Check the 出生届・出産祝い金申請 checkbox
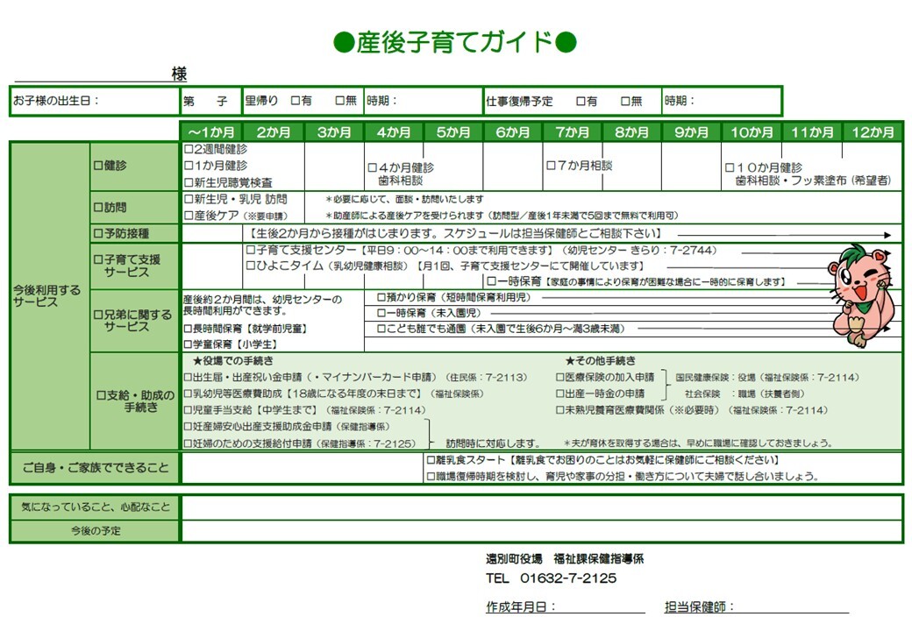Screen dimensions: 912x631 pos(188,375)
